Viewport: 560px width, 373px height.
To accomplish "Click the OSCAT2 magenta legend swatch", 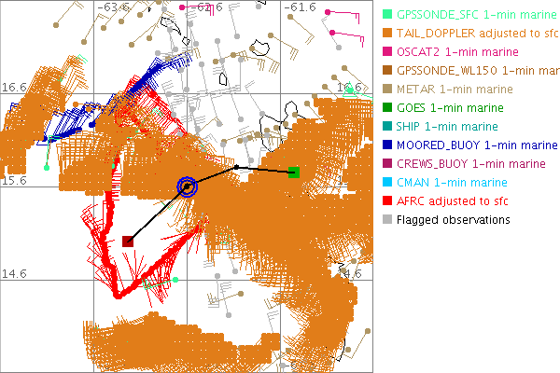I will 386,52.
